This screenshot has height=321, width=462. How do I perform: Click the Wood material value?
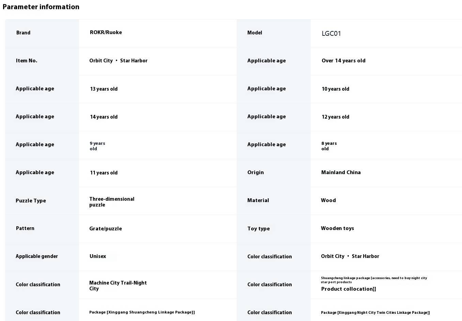[x=328, y=200]
